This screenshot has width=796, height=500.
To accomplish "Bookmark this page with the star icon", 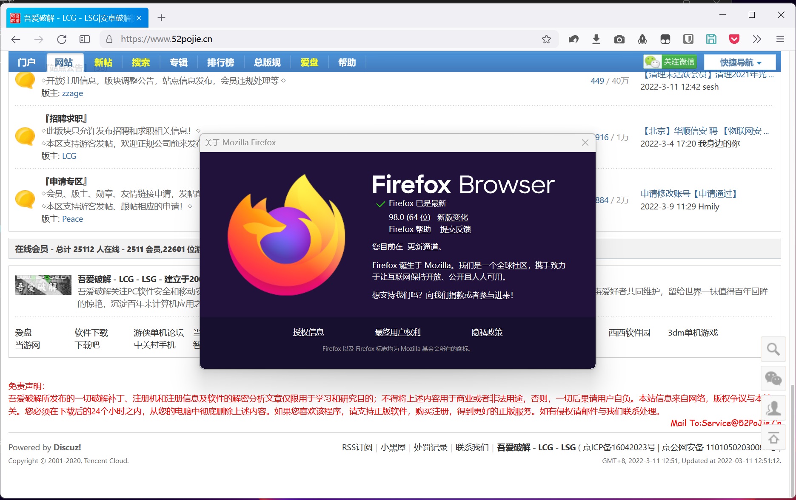I will pos(546,39).
